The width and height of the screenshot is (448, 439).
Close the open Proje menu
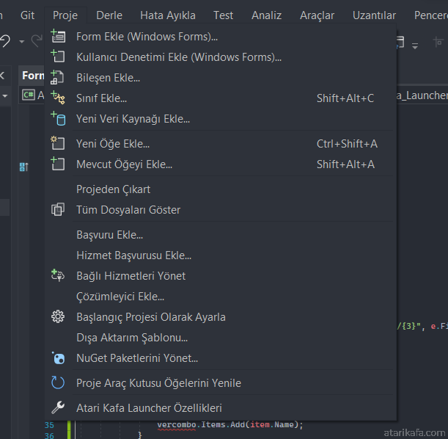coord(65,15)
